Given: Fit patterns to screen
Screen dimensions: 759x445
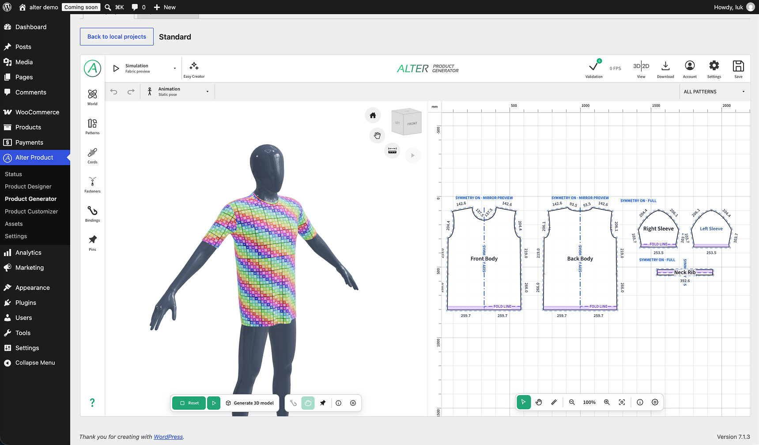Looking at the screenshot, I should coord(622,402).
